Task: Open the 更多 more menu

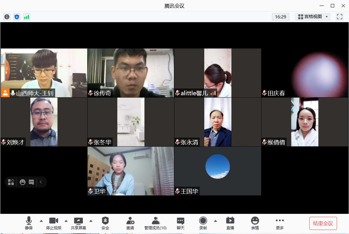Action: click(x=280, y=223)
